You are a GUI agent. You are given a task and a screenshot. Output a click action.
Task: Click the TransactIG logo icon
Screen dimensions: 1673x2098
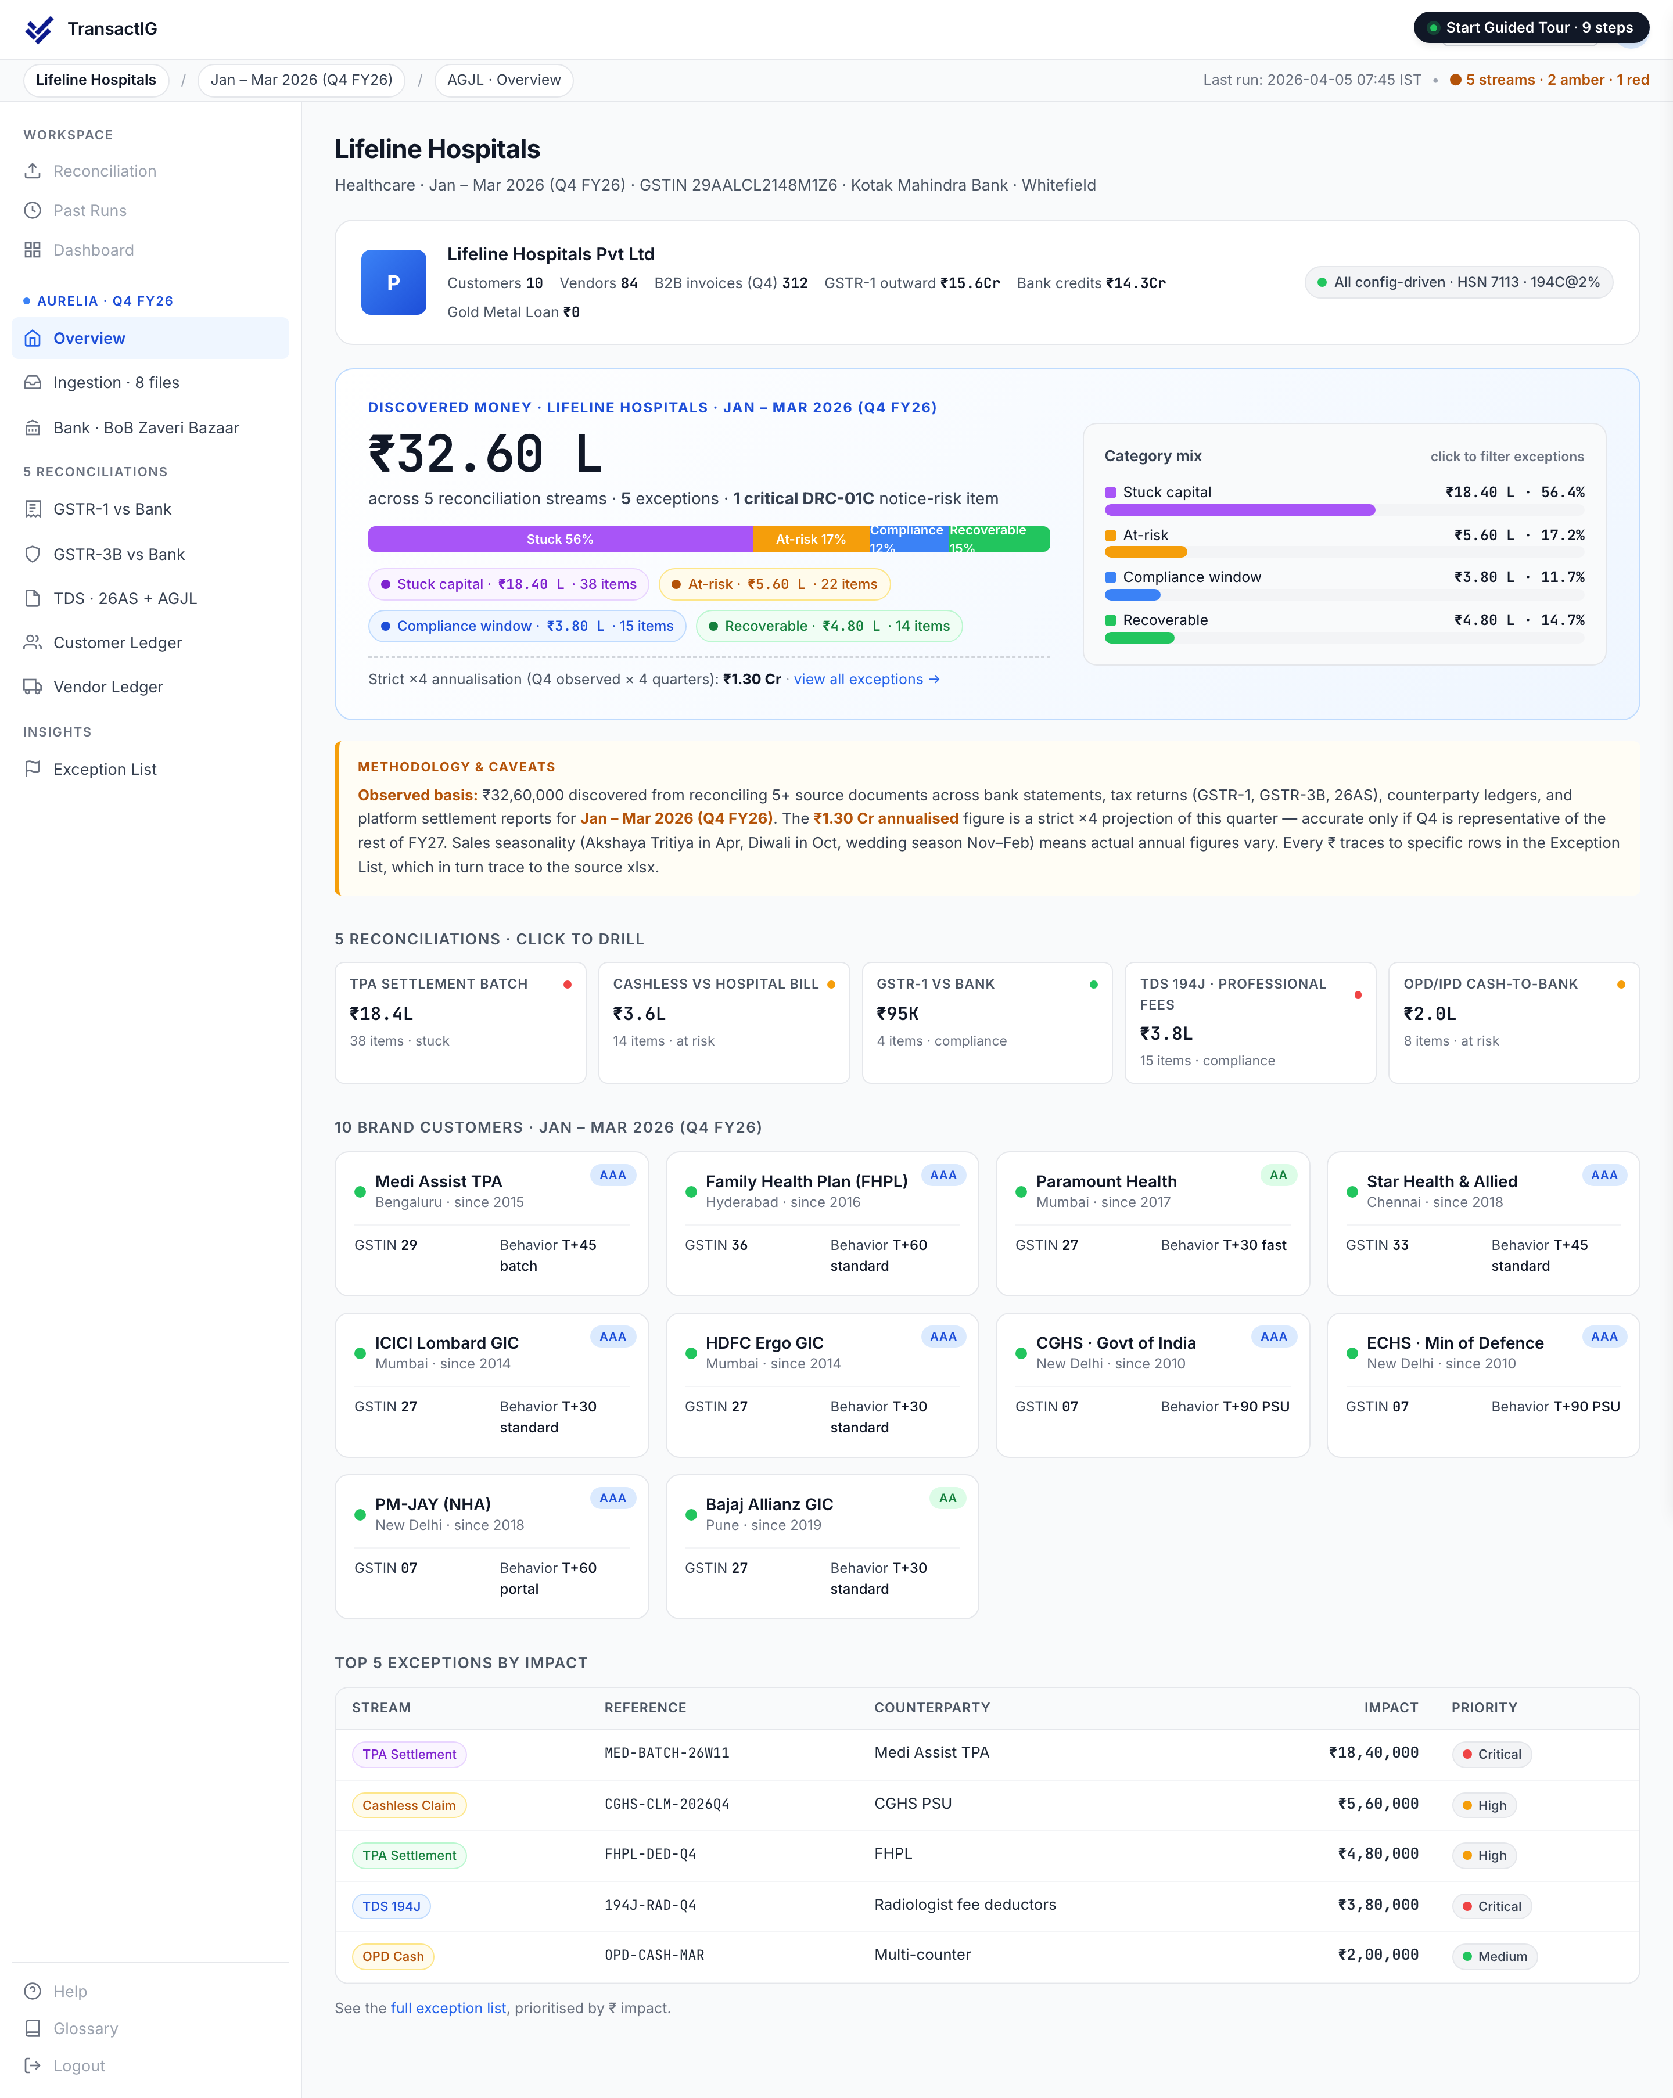(39, 29)
